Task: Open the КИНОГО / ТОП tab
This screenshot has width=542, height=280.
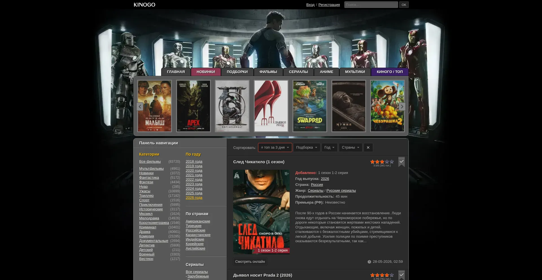Action: (x=390, y=72)
